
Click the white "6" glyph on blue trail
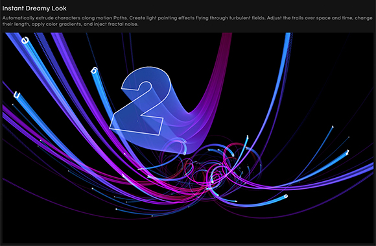94,71
